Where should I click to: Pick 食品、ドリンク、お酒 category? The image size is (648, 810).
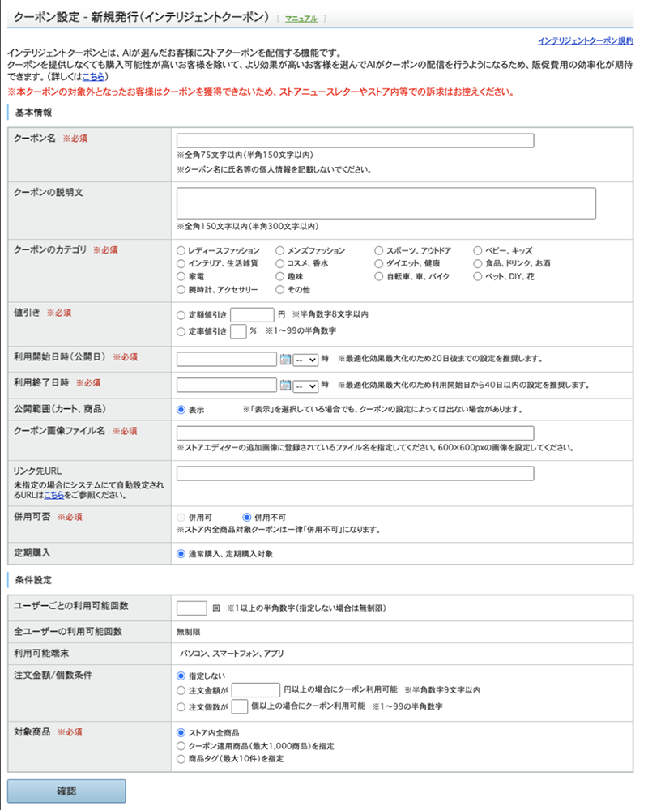(478, 263)
